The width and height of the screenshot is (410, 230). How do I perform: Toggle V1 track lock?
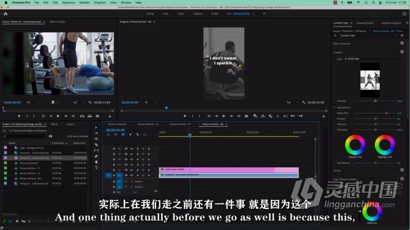114,175
